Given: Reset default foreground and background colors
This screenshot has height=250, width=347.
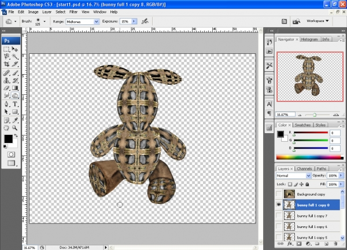Looking at the screenshot, I should pyautogui.click(x=5, y=146).
